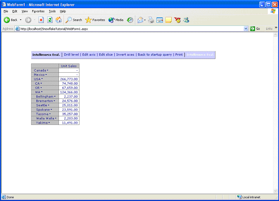279x201 pixels.
Task: Click the Done status bar page icon
Action: pyautogui.click(x=4, y=197)
